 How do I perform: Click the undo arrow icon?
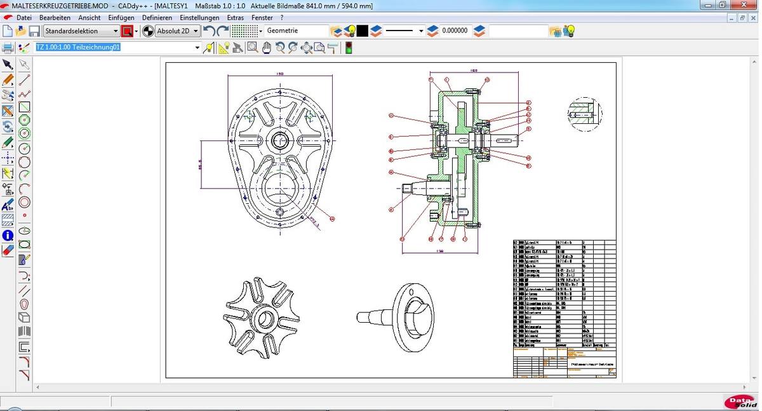click(x=209, y=31)
